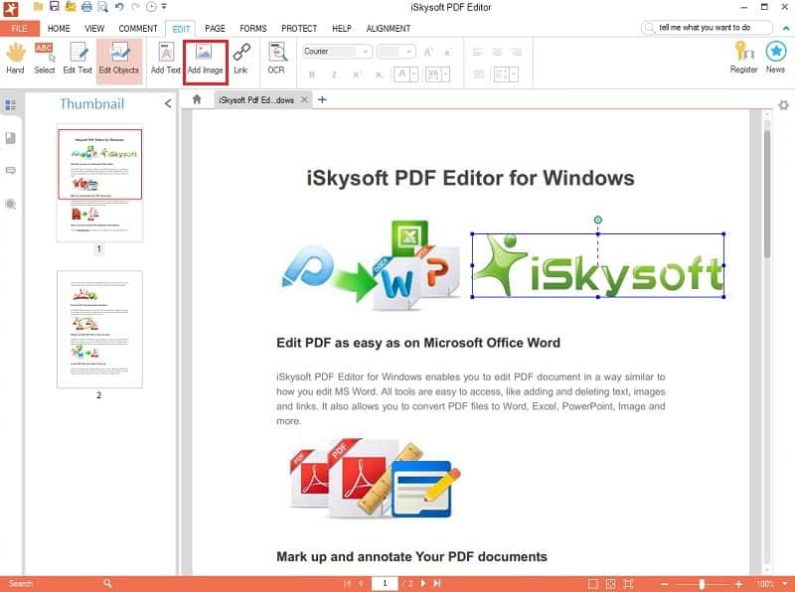Open the PROTECT menu

[299, 28]
